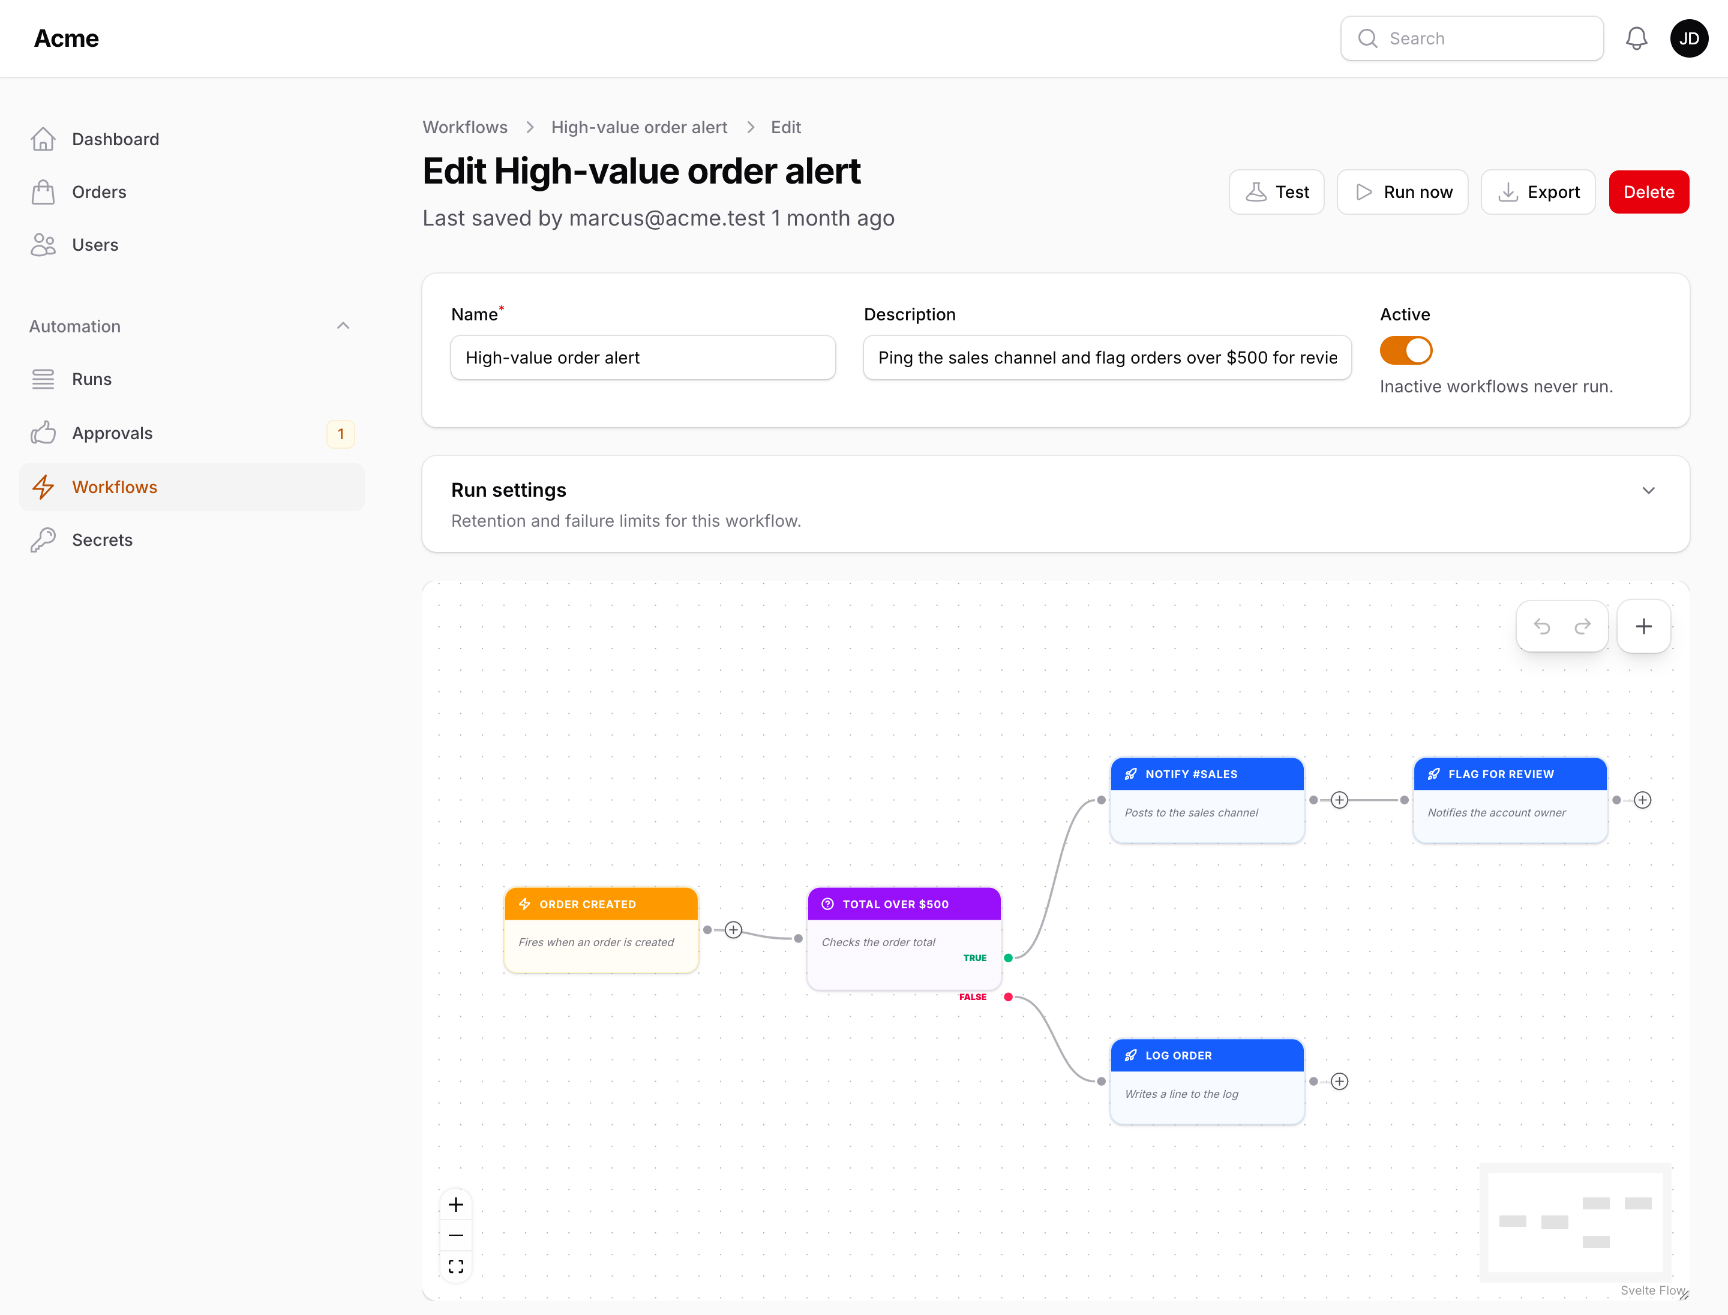Undo the last canvas change

coord(1541,626)
